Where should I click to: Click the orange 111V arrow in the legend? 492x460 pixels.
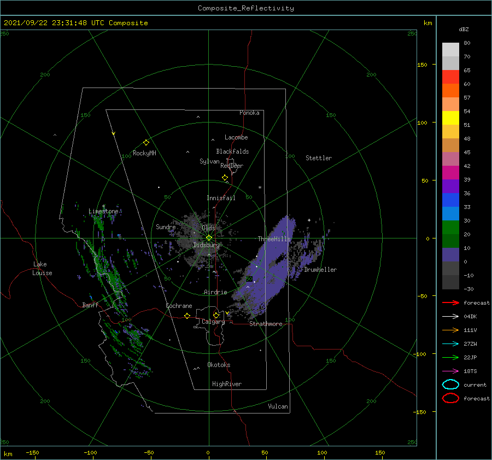tap(450, 330)
